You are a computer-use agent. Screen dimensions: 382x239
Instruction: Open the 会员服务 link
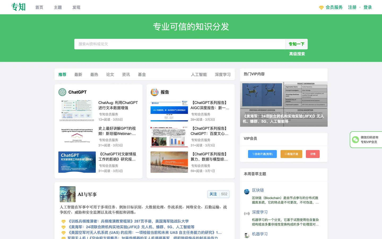click(334, 7)
